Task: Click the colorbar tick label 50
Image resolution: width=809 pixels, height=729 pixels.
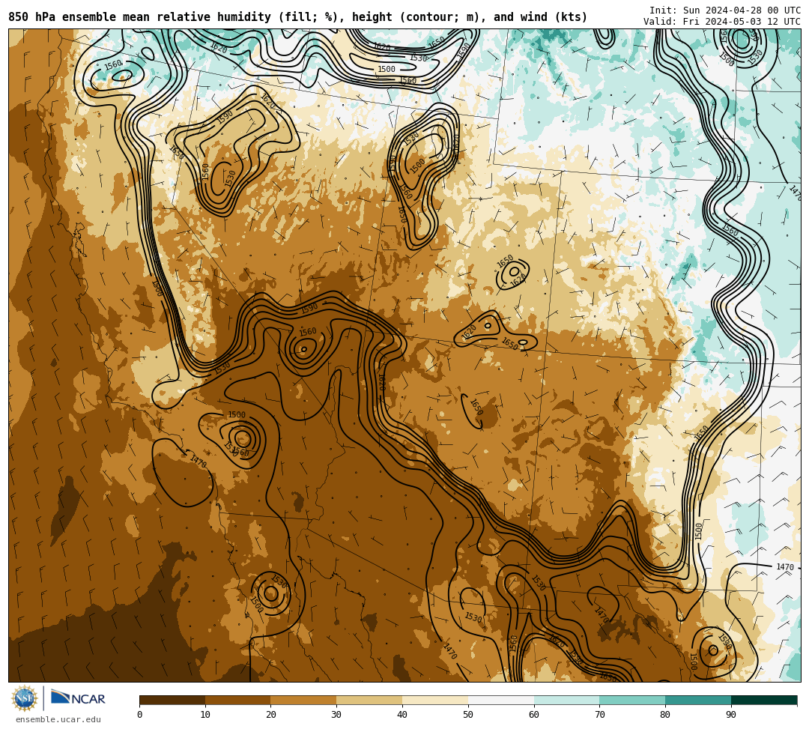Action: coord(468,715)
